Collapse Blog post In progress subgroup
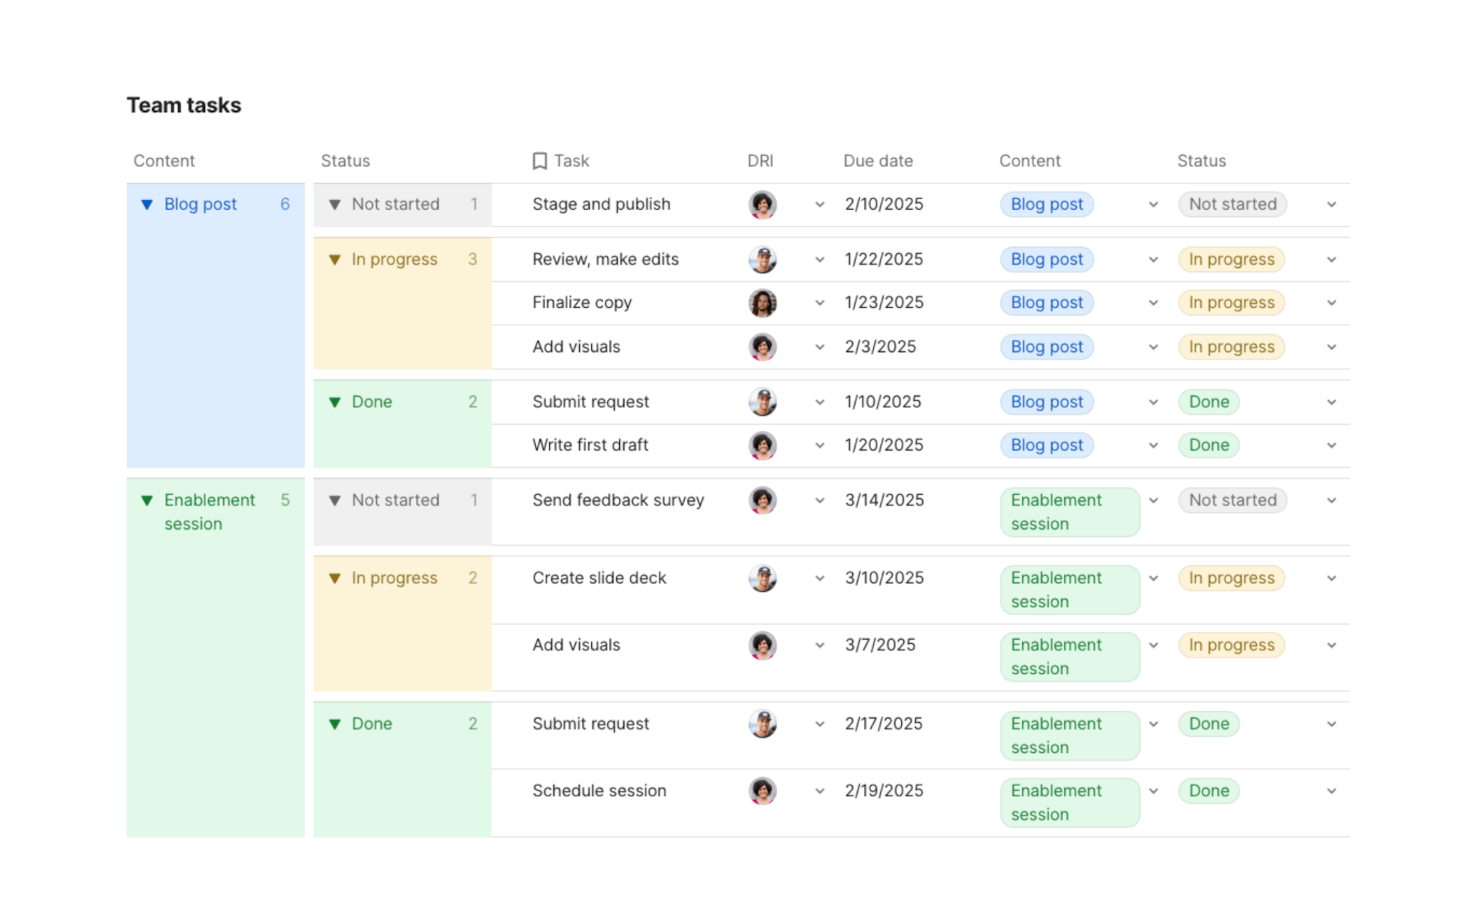Image resolution: width=1476 pixels, height=923 pixels. point(334,260)
